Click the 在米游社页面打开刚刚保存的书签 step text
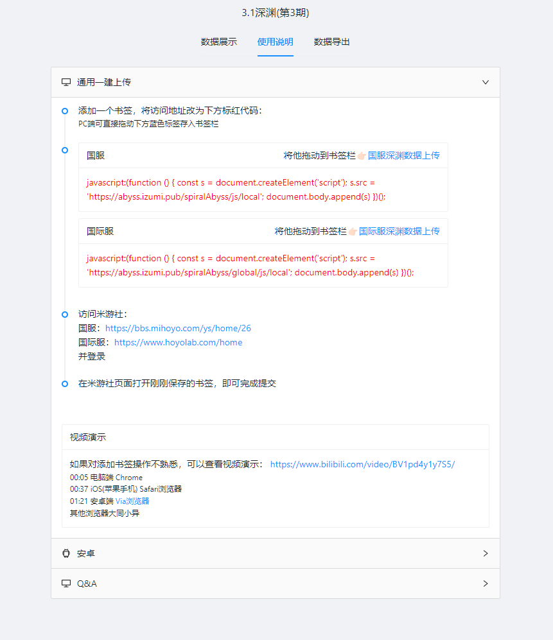This screenshot has height=640, width=553. click(x=177, y=383)
